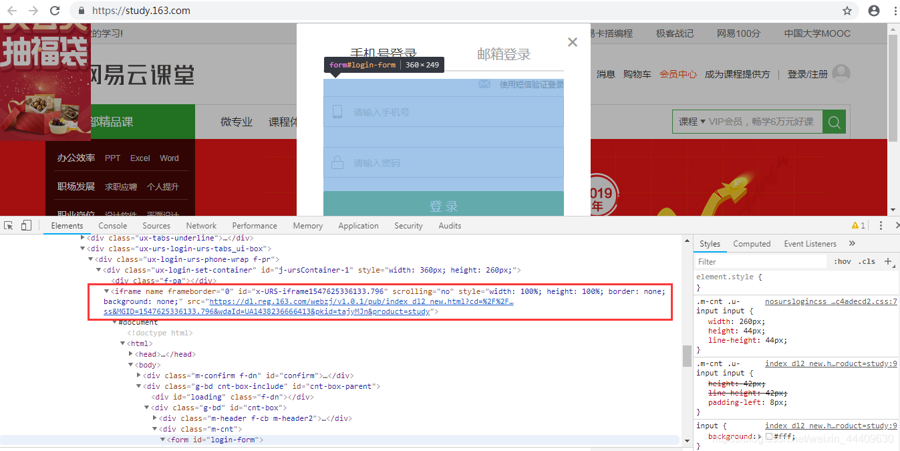
Task: Expand the m-confirm div node
Action: [139, 375]
